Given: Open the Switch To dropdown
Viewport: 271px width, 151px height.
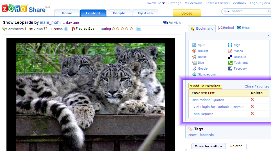Looking at the screenshot, I should (156, 3).
